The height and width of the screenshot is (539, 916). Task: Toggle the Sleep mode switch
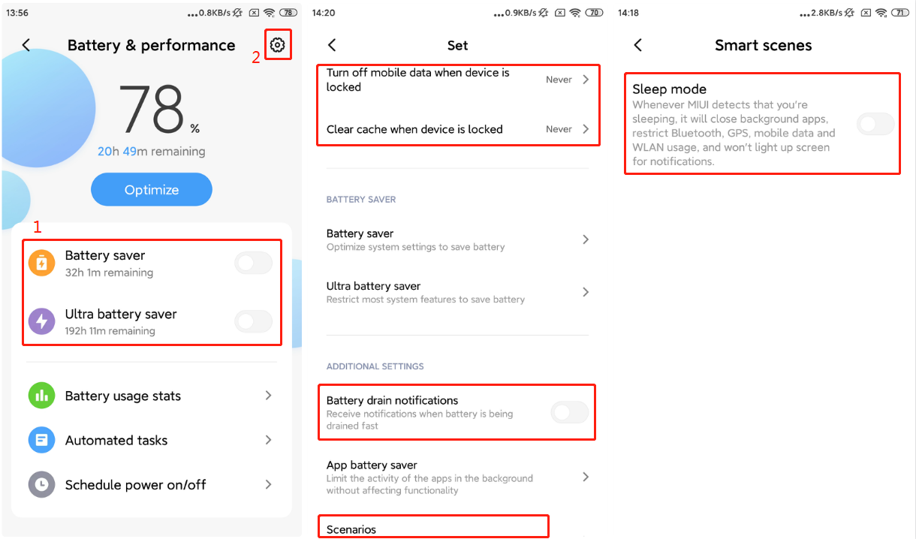875,124
